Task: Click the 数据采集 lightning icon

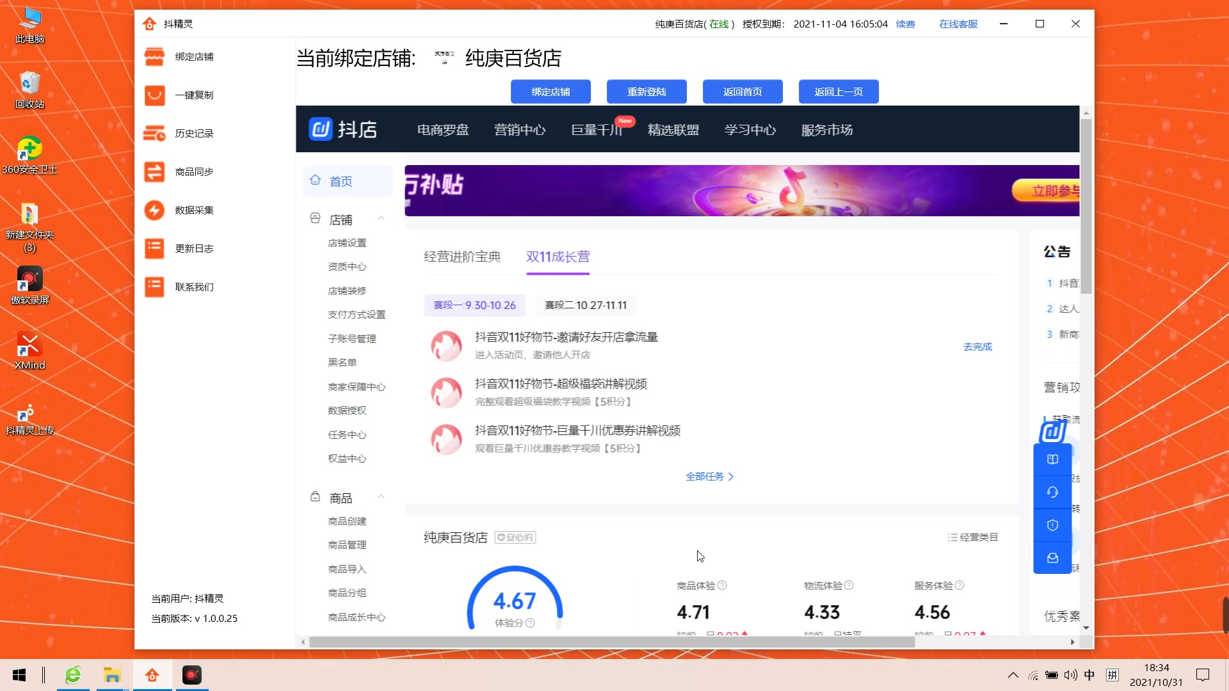Action: (x=154, y=210)
